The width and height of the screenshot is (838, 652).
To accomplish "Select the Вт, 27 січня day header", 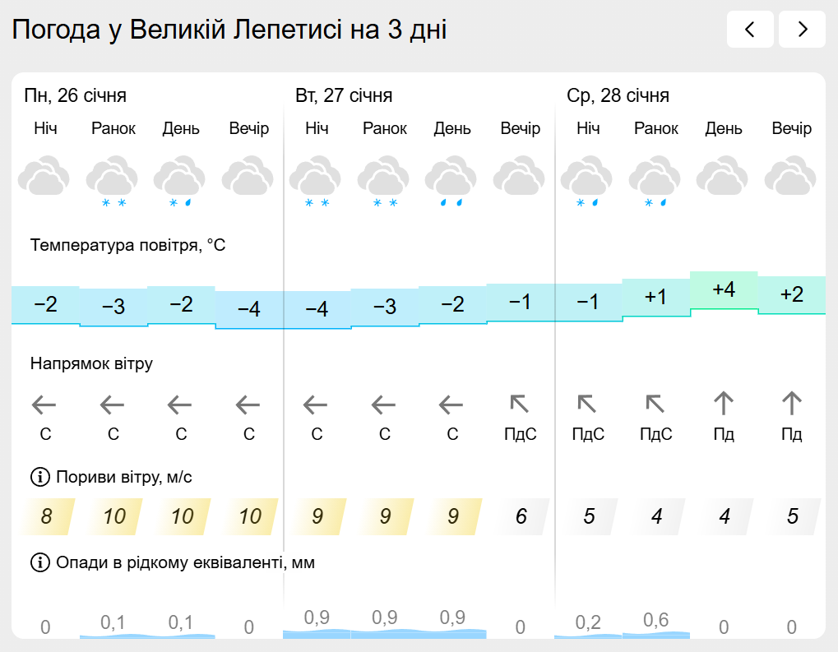I will [x=344, y=95].
